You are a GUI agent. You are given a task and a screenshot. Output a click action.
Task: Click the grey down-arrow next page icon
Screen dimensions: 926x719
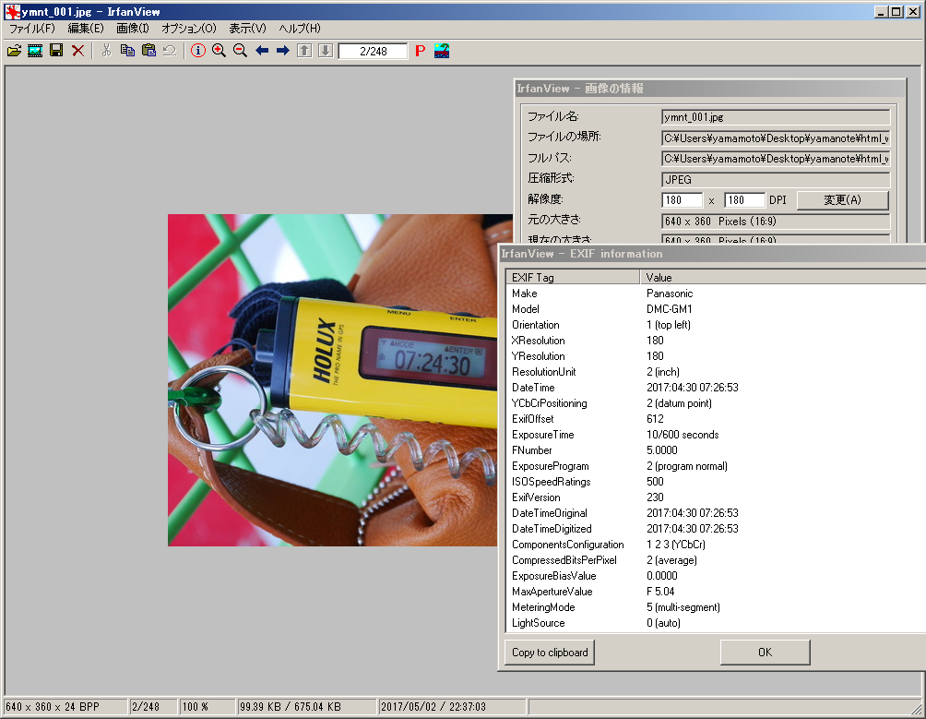(x=326, y=51)
